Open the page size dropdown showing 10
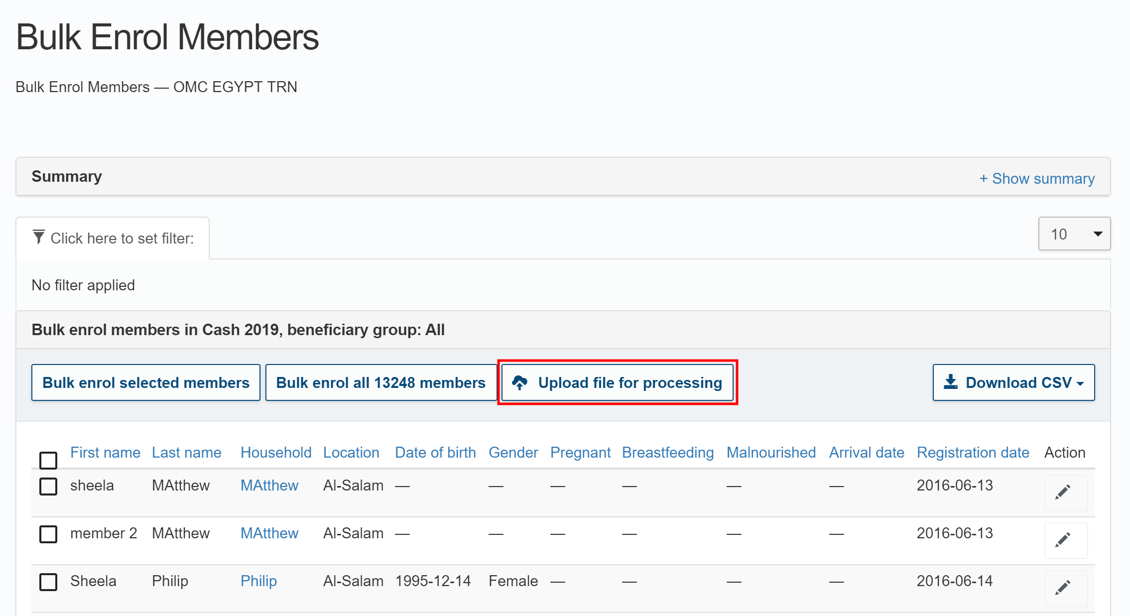1130x616 pixels. tap(1074, 234)
